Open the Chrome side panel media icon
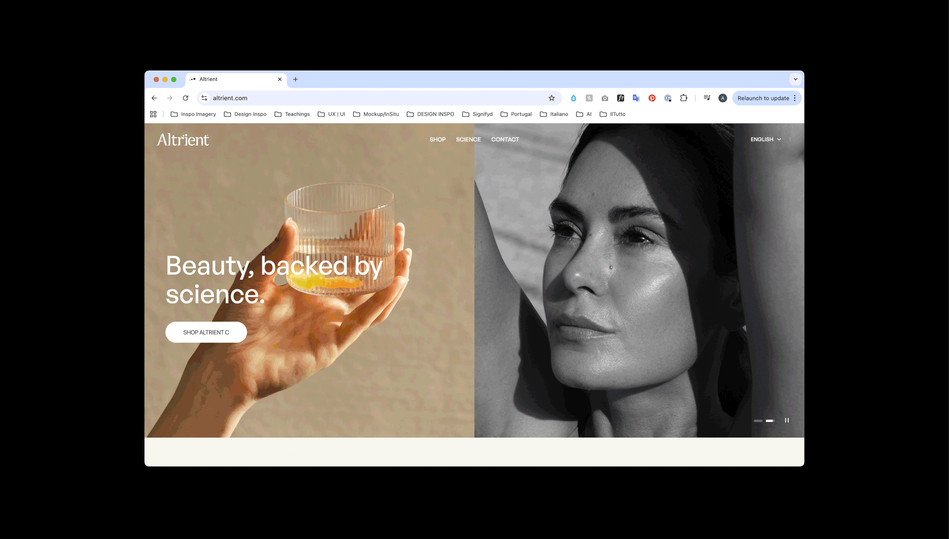This screenshot has height=539, width=949. 707,98
